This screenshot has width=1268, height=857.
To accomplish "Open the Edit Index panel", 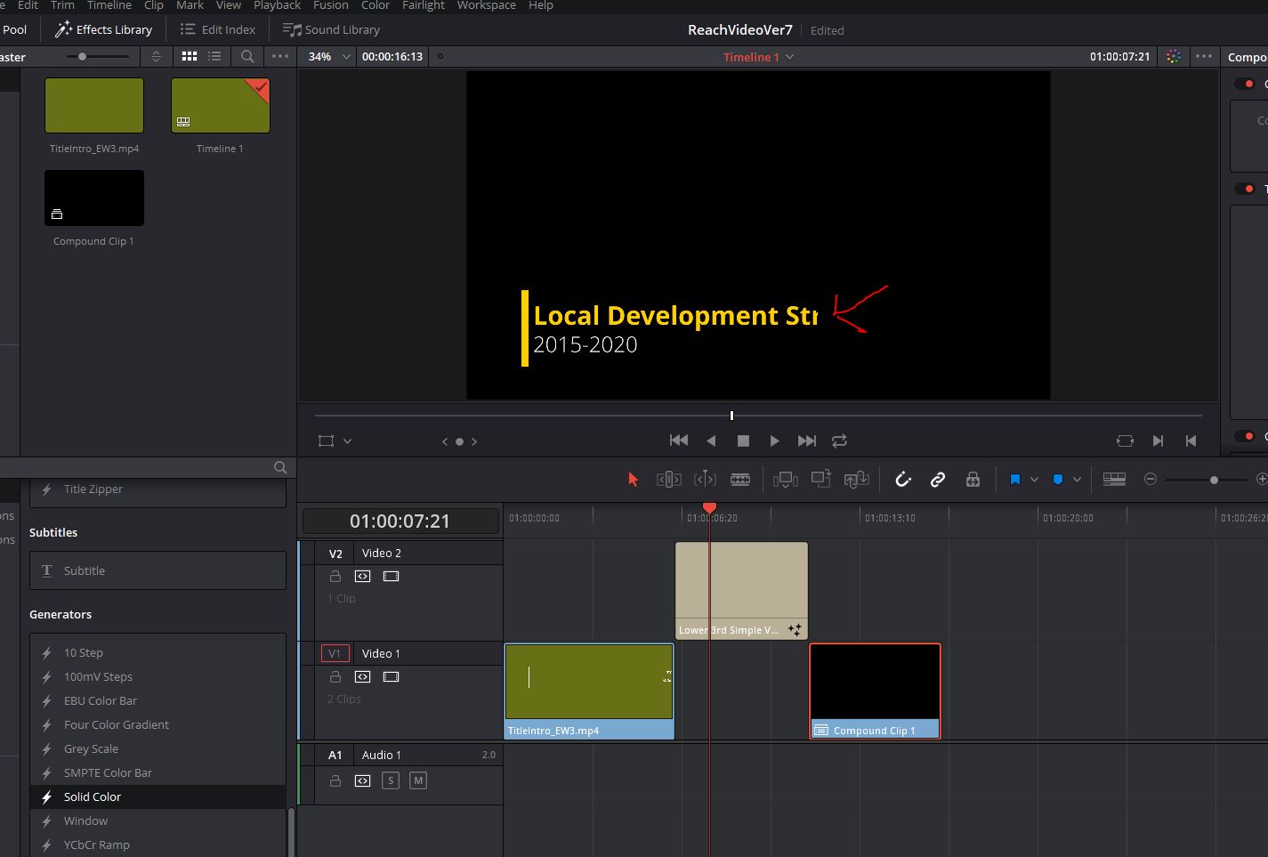I will tap(217, 29).
